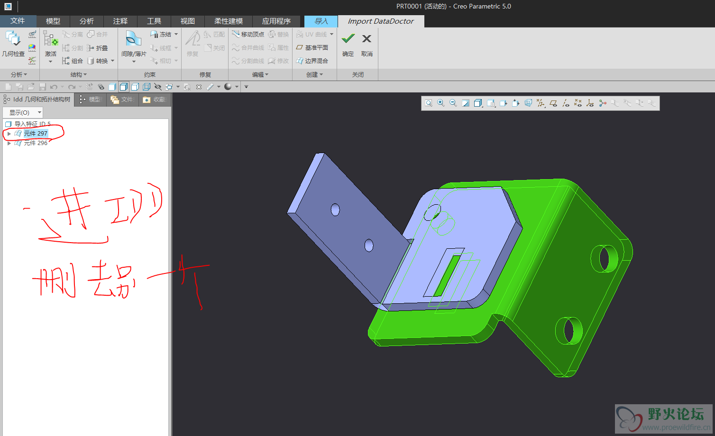Click the 边界混合 (boundary blend) tool
The height and width of the screenshot is (436, 715).
tap(312, 61)
